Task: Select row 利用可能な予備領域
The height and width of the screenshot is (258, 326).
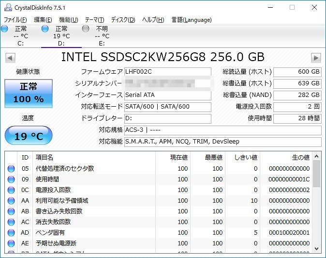Action: click(x=159, y=200)
